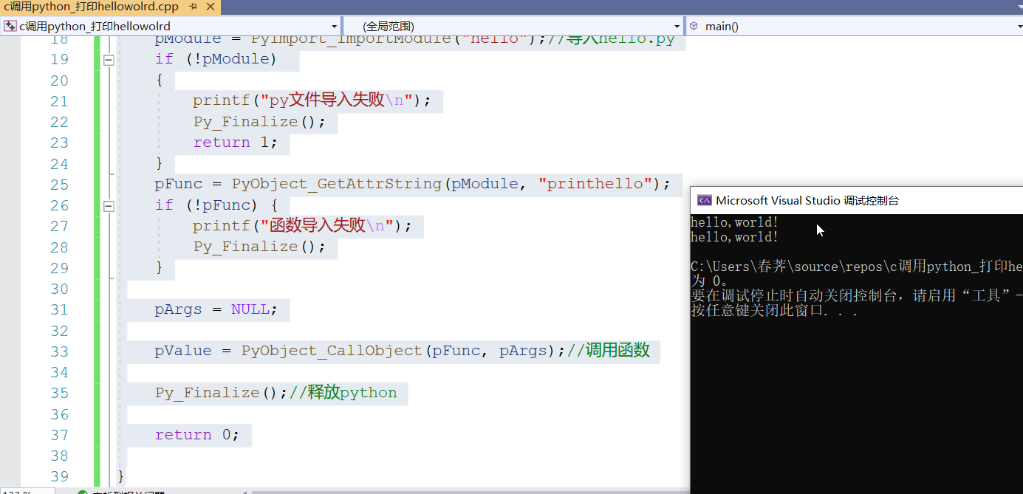This screenshot has width=1023, height=494.
Task: Click the purple cube icon beside main()
Action: (x=694, y=26)
